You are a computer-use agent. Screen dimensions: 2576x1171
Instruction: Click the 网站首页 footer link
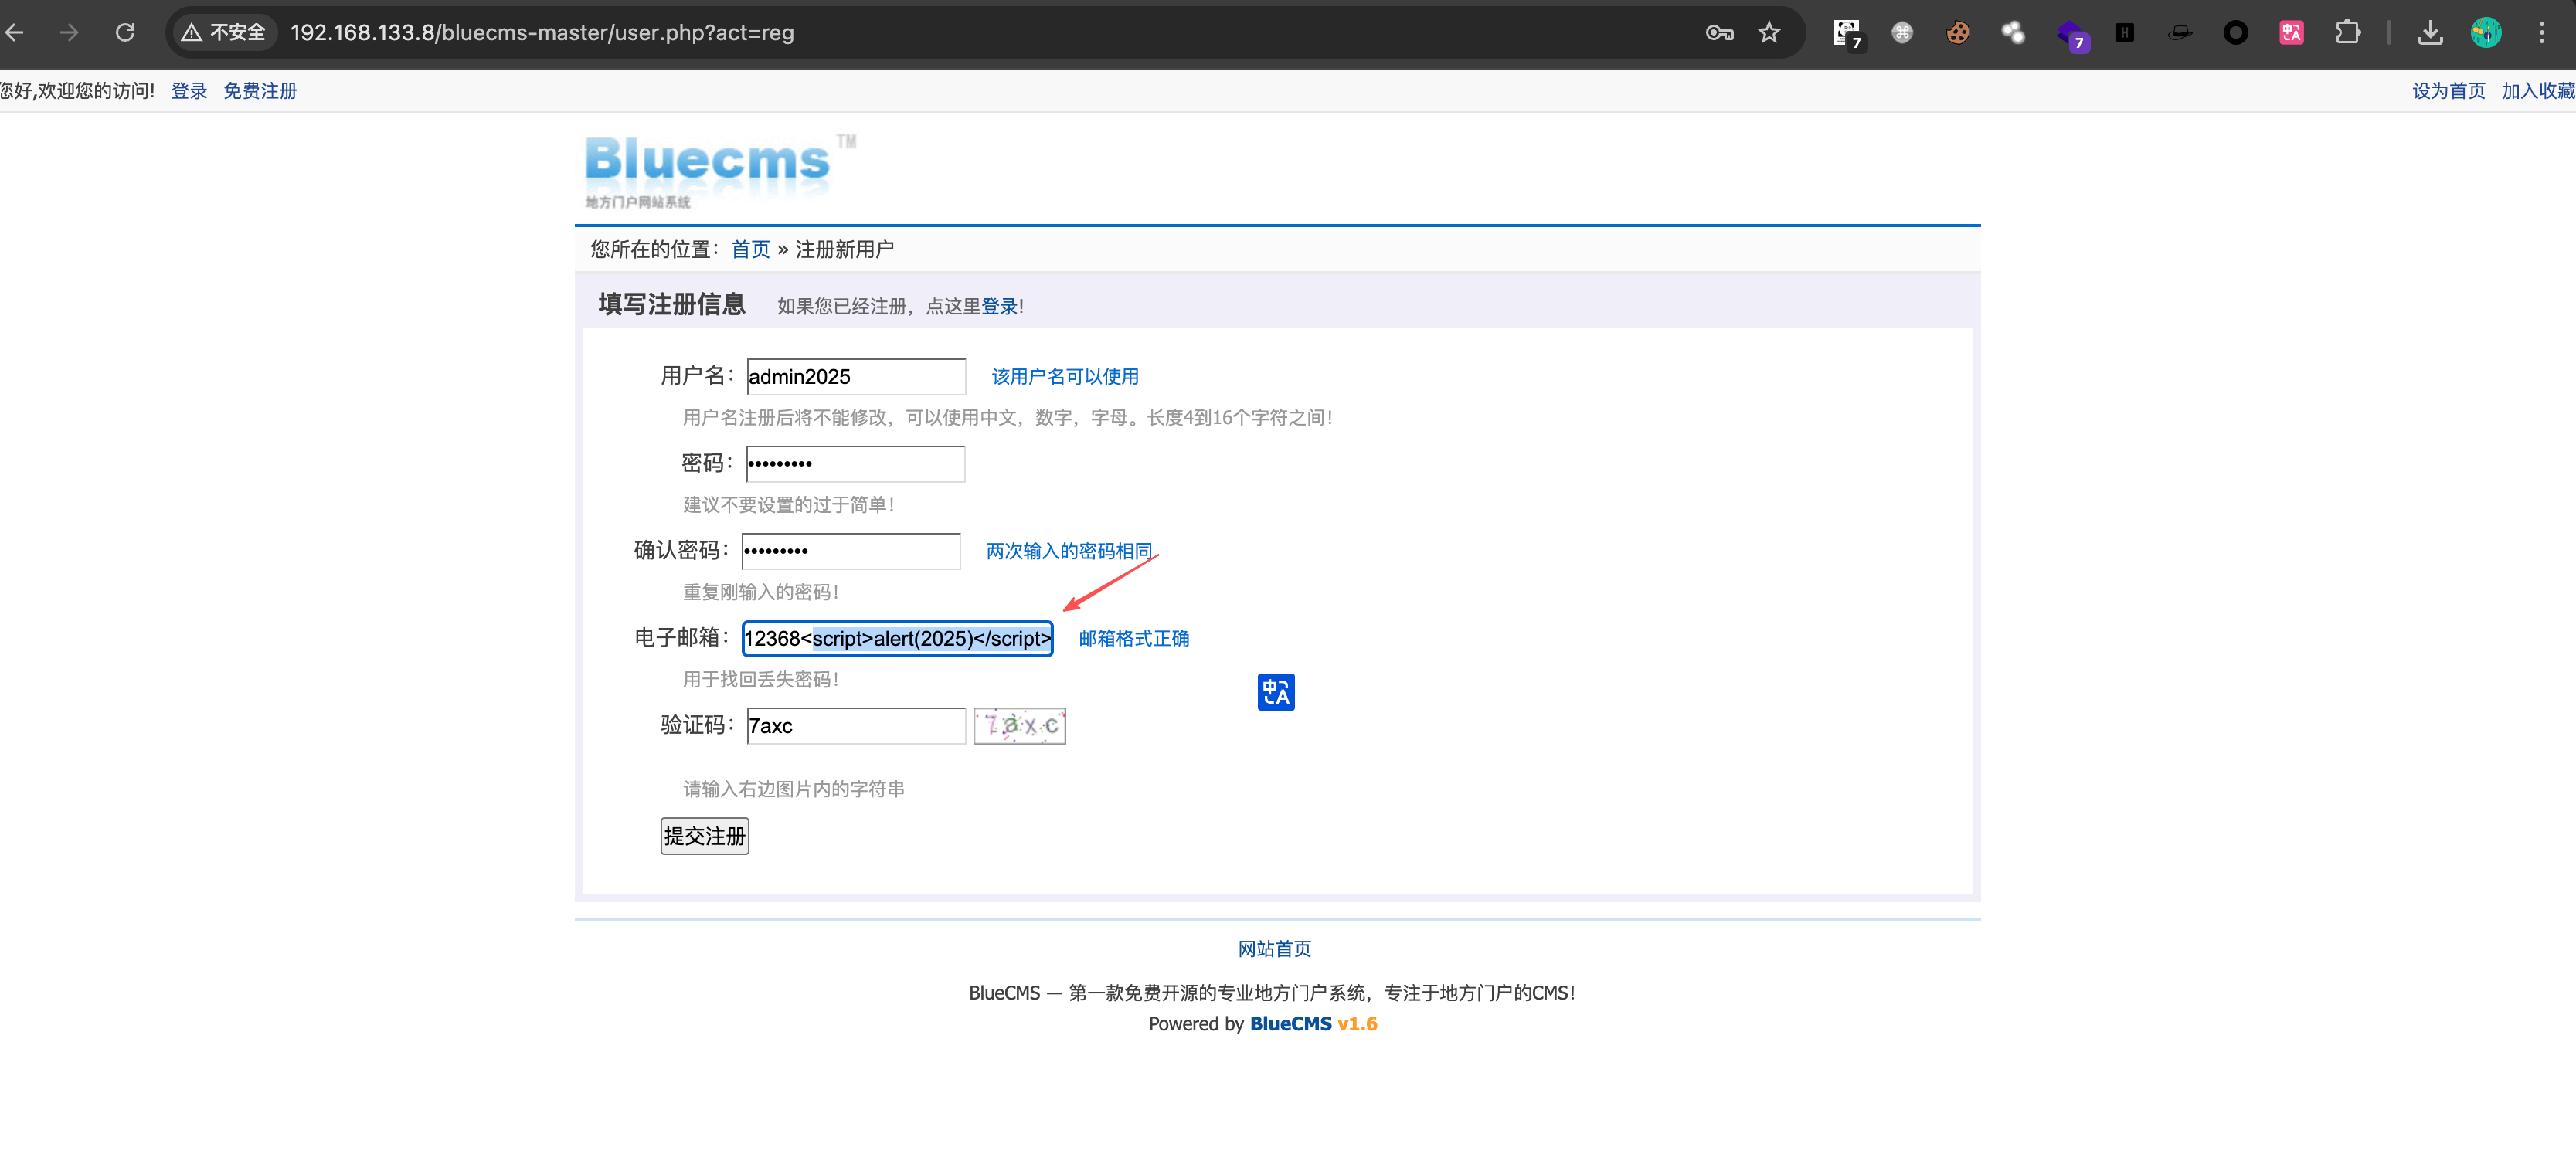(x=1274, y=948)
